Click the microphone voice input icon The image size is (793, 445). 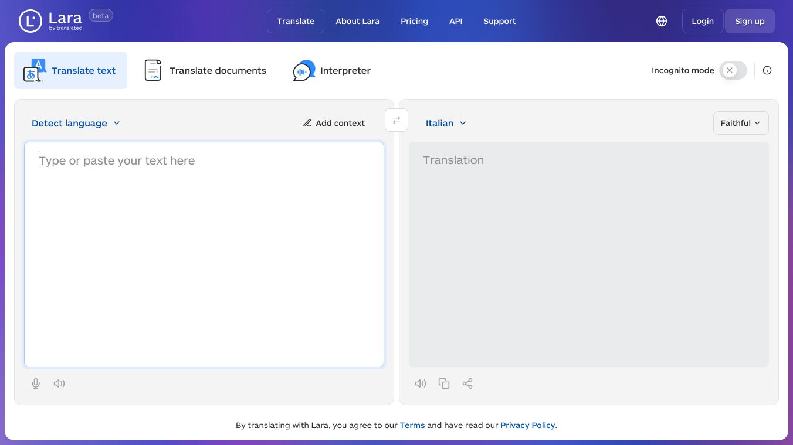point(36,384)
